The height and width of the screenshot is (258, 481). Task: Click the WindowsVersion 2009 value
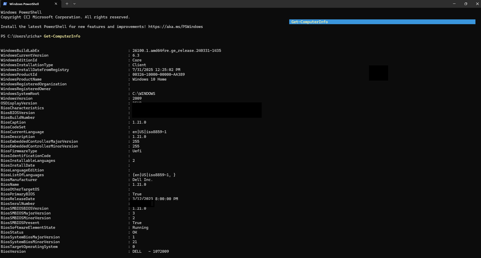point(137,98)
